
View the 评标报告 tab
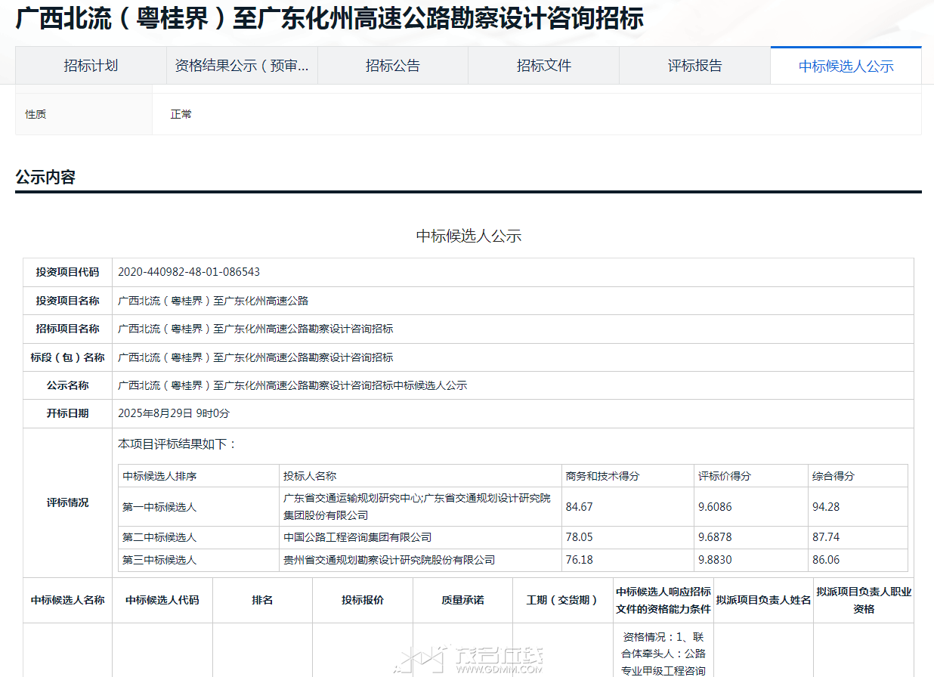tap(695, 66)
